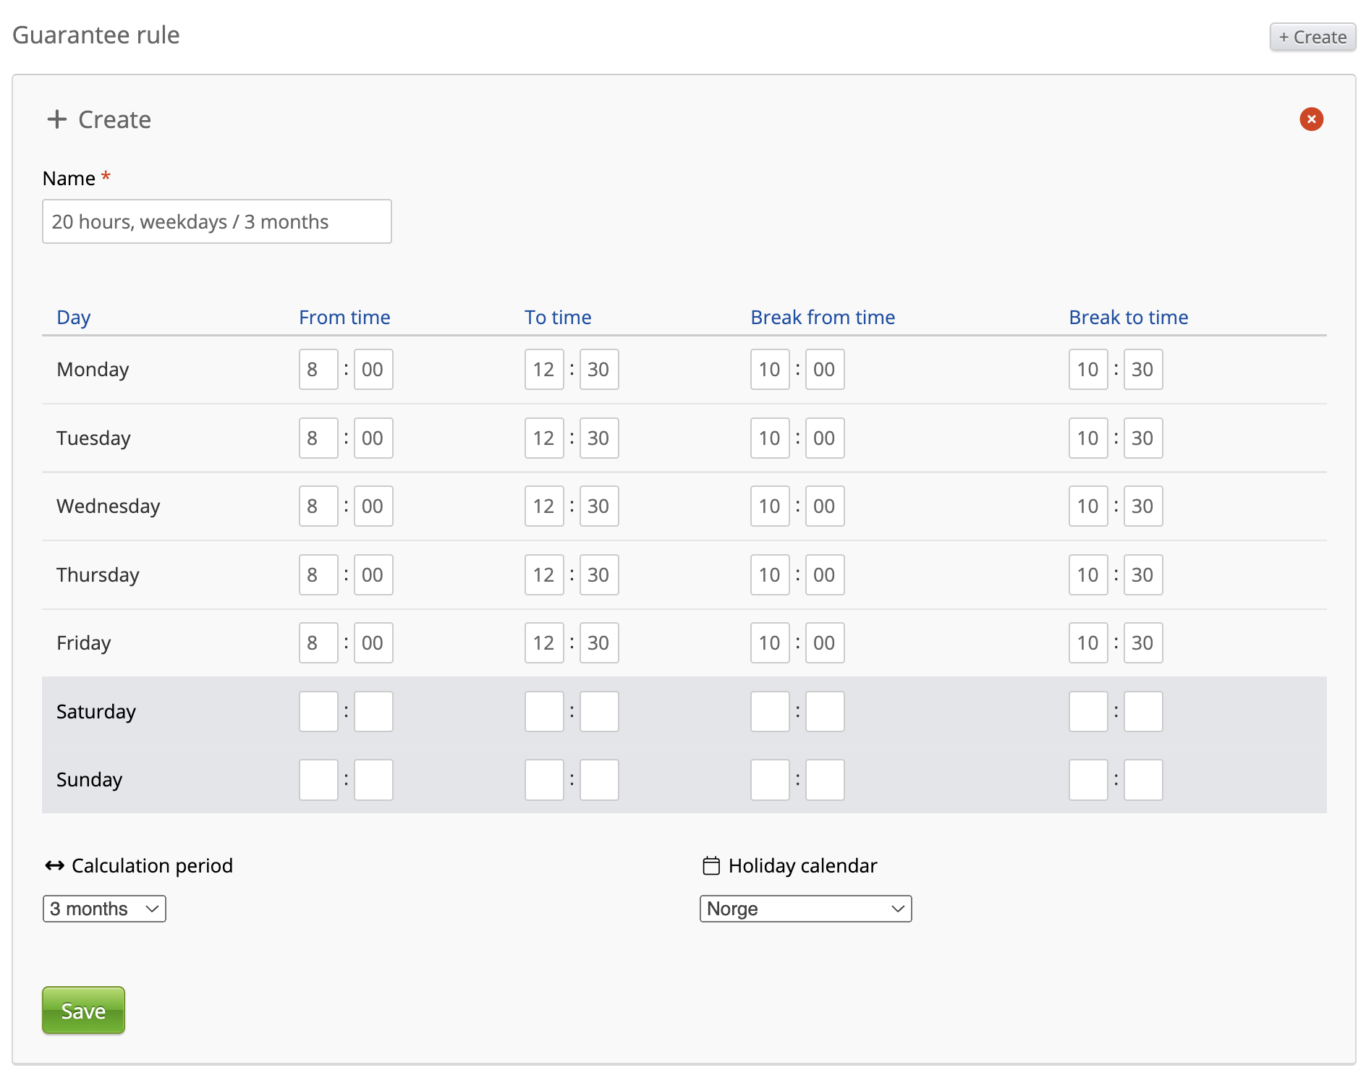The width and height of the screenshot is (1366, 1078).
Task: Click Saturday's empty From time hour field
Action: click(318, 712)
